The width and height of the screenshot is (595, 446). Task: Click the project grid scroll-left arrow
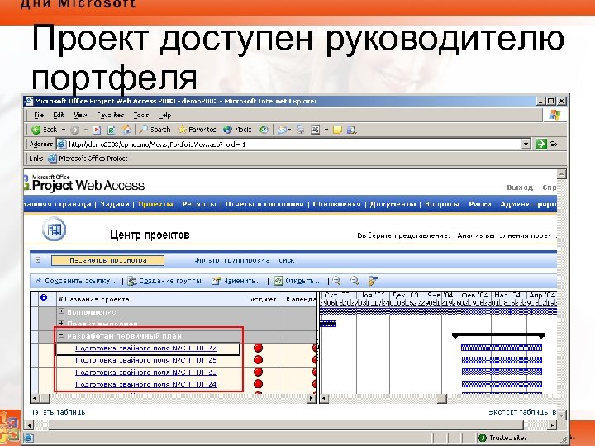35,398
